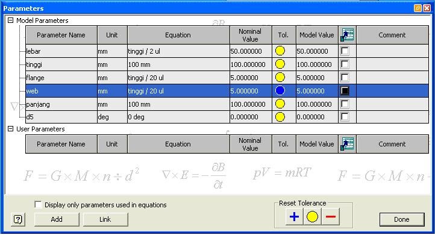Edit web equation 'tinggi / 20 ul'
This screenshot has width=435, height=235.
click(178, 91)
